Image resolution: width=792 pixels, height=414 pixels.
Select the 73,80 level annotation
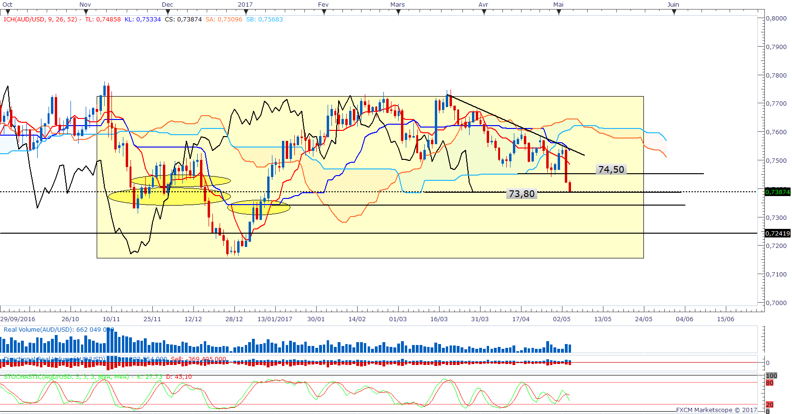(x=522, y=194)
